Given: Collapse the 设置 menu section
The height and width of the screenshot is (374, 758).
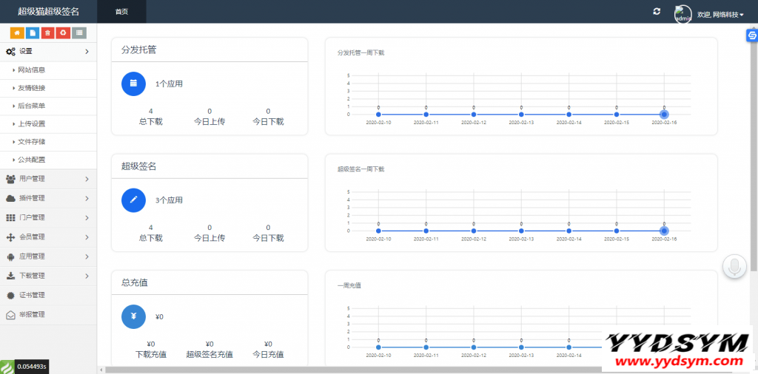Looking at the screenshot, I should coord(48,51).
